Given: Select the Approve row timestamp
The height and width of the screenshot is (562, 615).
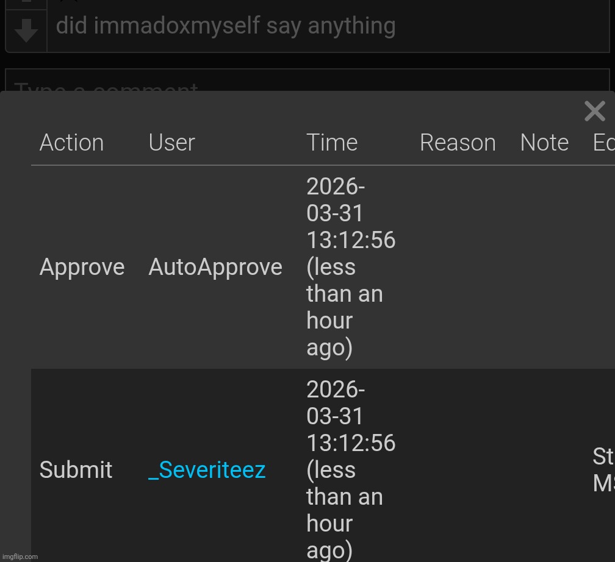Looking at the screenshot, I should pos(350,267).
